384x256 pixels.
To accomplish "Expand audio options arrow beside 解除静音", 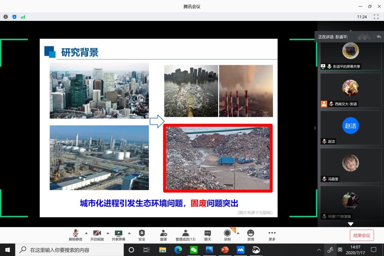I will pos(86,233).
